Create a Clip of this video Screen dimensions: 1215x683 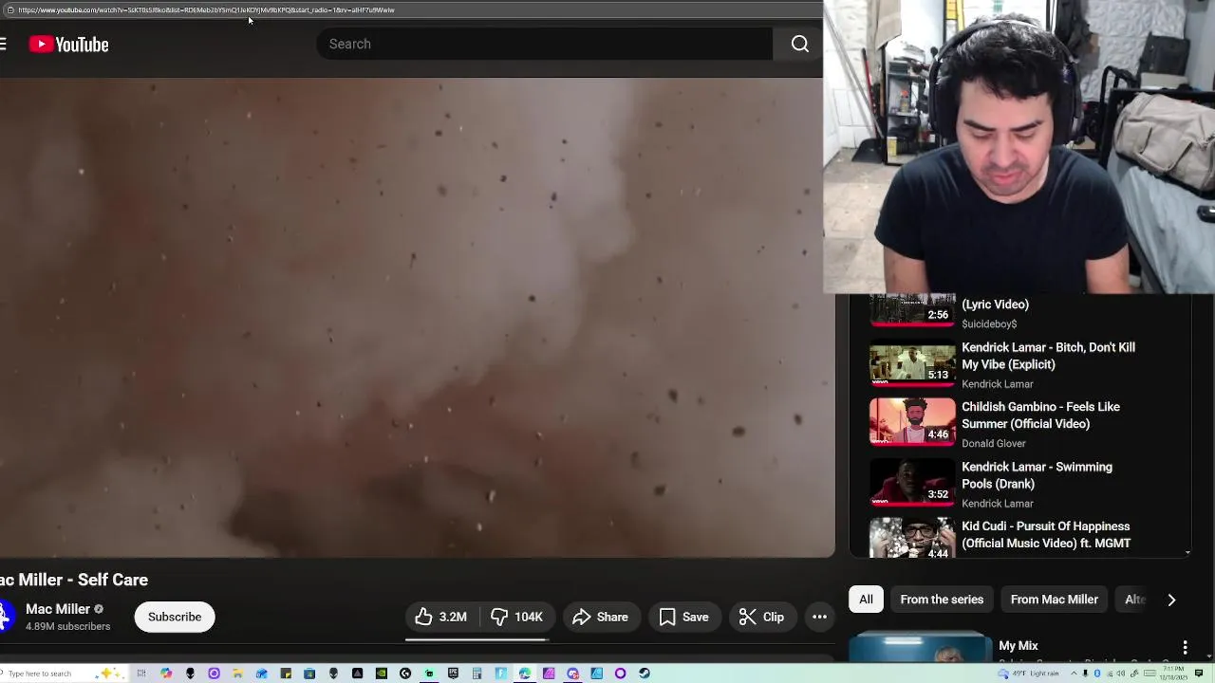point(762,617)
